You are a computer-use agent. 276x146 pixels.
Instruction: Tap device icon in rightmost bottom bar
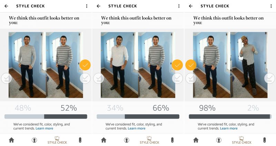coord(264,140)
